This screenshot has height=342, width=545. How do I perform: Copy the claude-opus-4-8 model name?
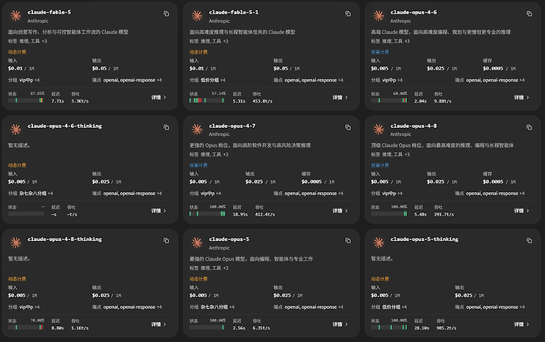(529, 127)
